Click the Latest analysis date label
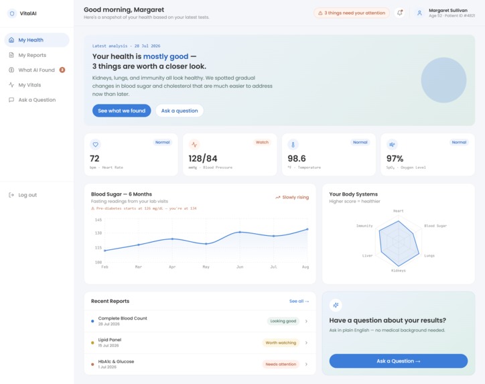 (126, 46)
